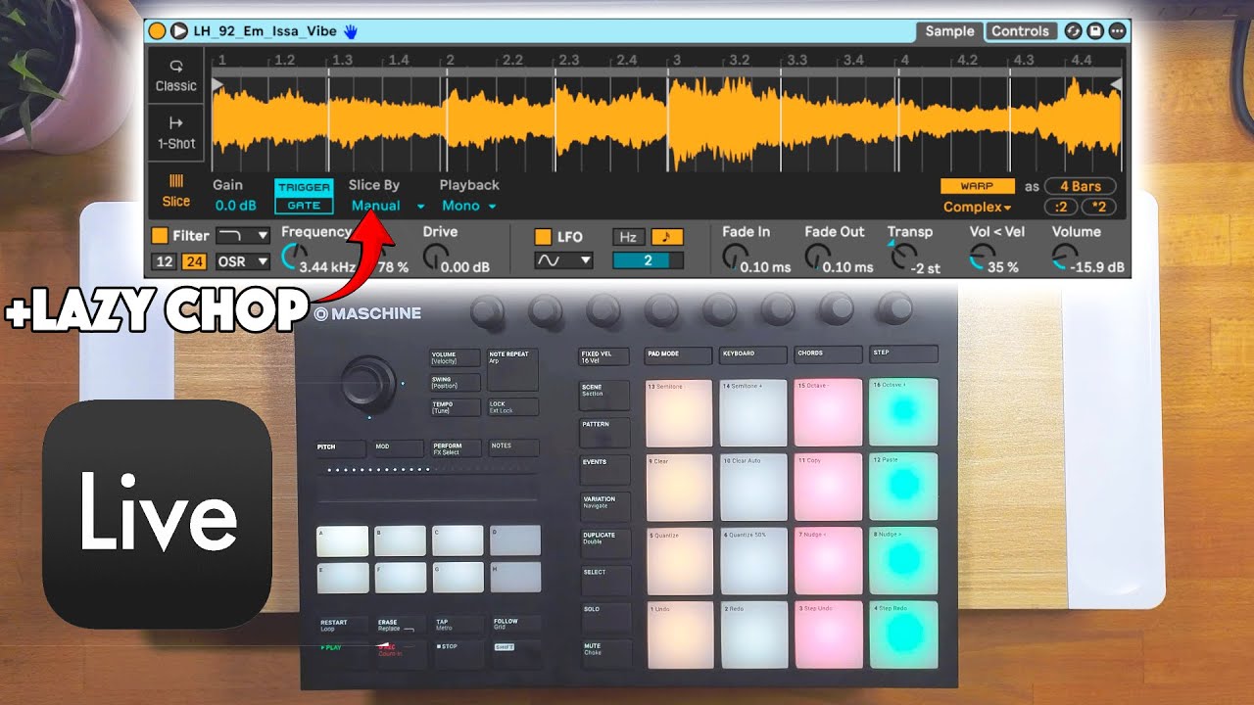
Task: Open the OSR circuit type dropdown
Action: [x=242, y=261]
